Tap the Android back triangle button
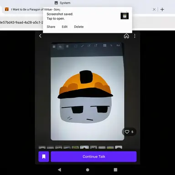175x175 pixels. click(x=59, y=170)
